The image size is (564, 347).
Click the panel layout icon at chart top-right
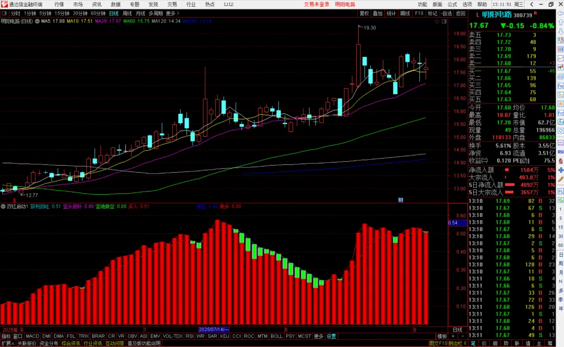pyautogui.click(x=444, y=21)
